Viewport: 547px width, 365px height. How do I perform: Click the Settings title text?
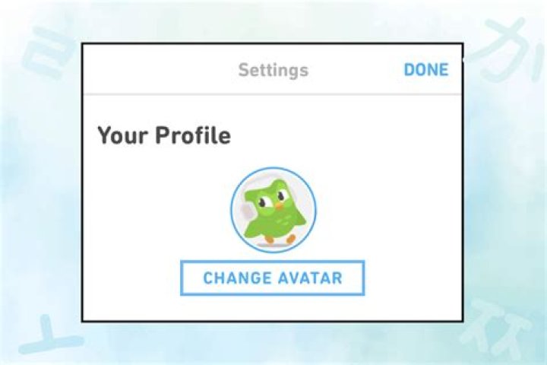pyautogui.click(x=273, y=70)
